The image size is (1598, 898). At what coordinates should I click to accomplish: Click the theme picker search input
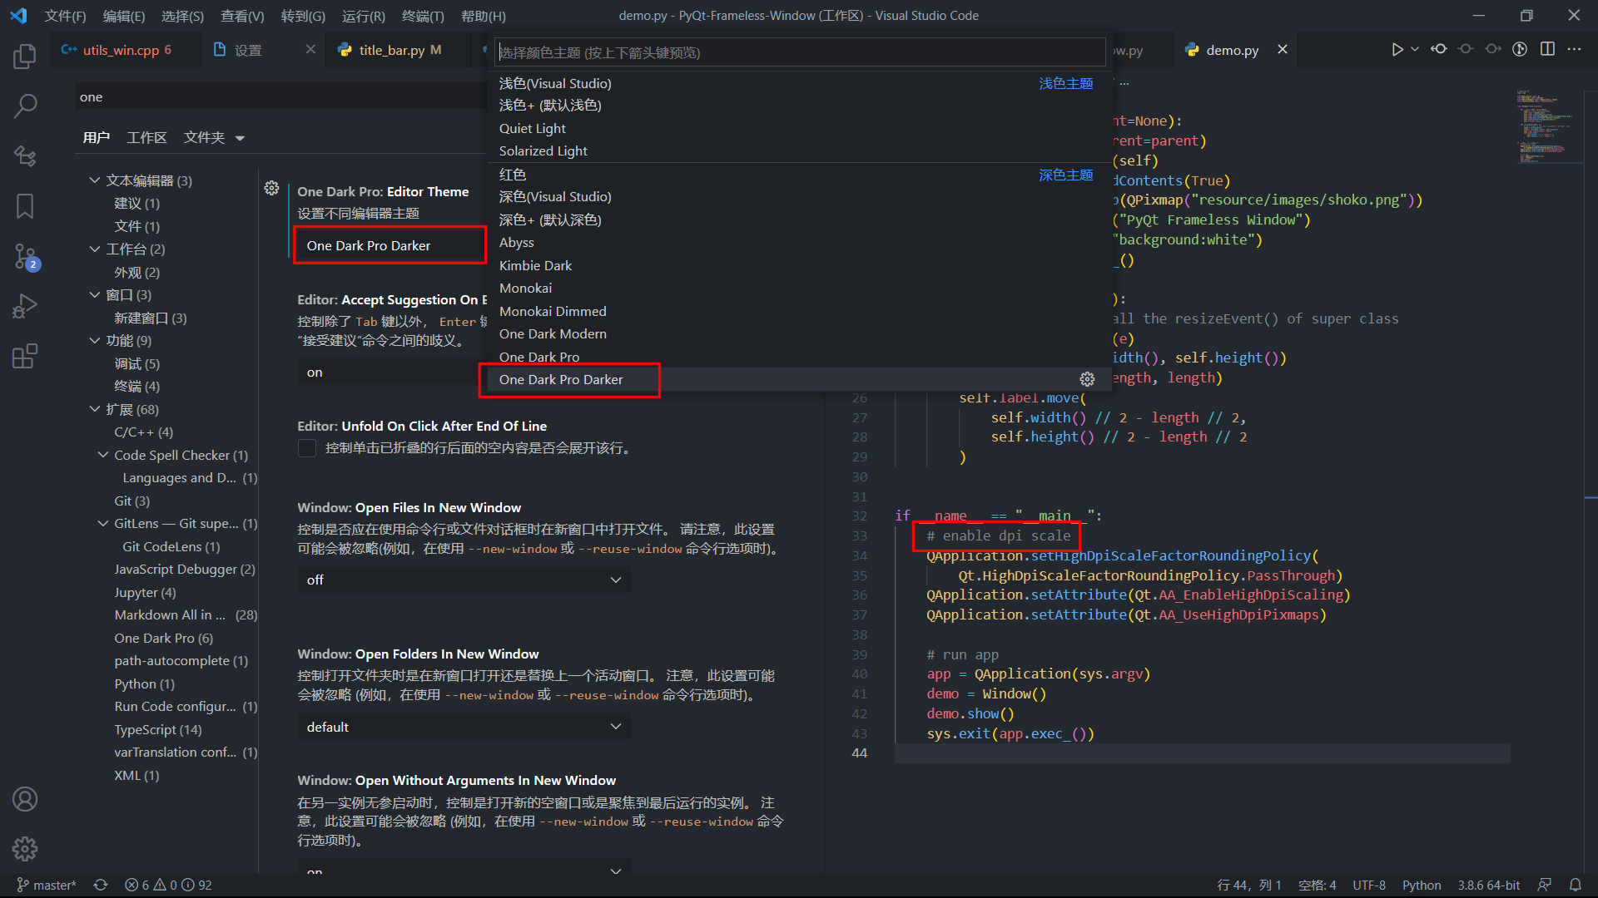(799, 52)
